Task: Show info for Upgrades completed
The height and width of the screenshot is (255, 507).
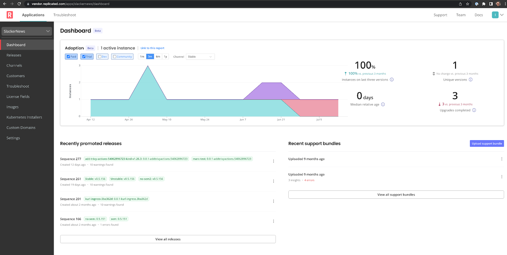Action: [474, 110]
